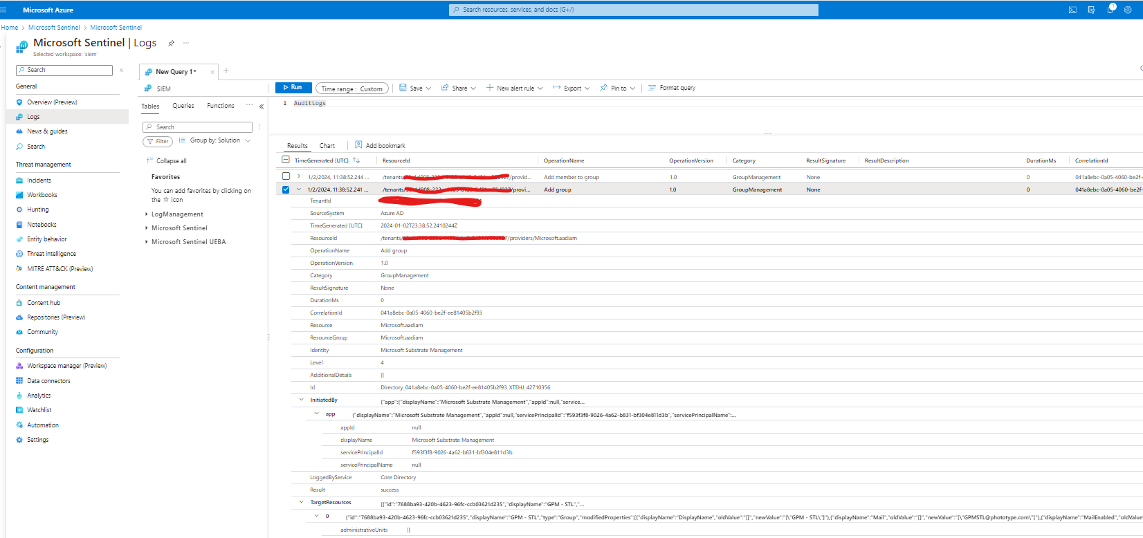This screenshot has width=1143, height=538.
Task: Open Content hub
Action: [44, 303]
